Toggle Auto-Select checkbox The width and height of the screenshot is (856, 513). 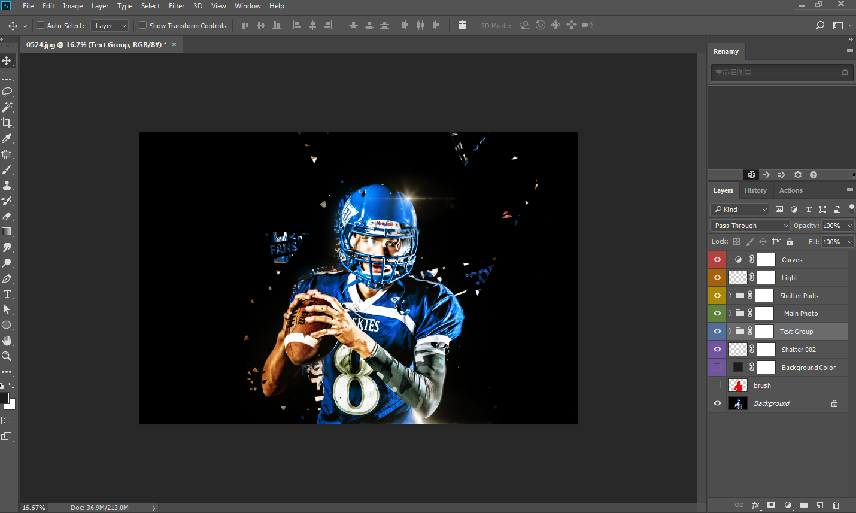pyautogui.click(x=41, y=25)
